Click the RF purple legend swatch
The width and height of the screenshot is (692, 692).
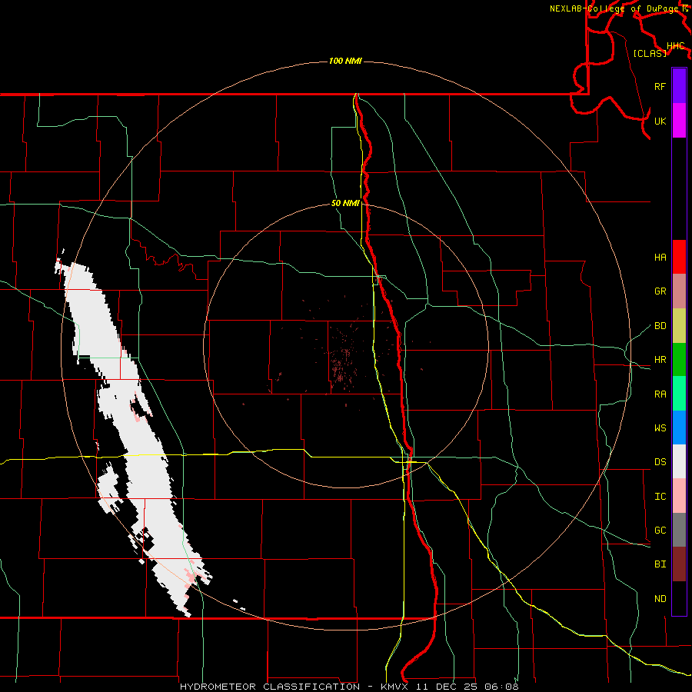679,86
